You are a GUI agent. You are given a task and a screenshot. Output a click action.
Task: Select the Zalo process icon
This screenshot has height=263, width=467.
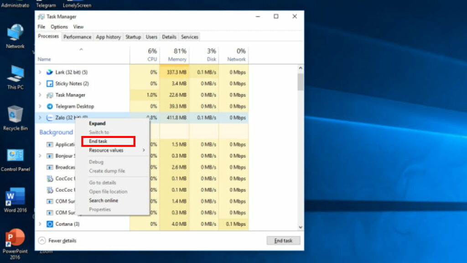49,118
